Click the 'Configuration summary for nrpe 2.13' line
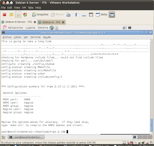The image size is (154, 146). pyautogui.click(x=43, y=87)
